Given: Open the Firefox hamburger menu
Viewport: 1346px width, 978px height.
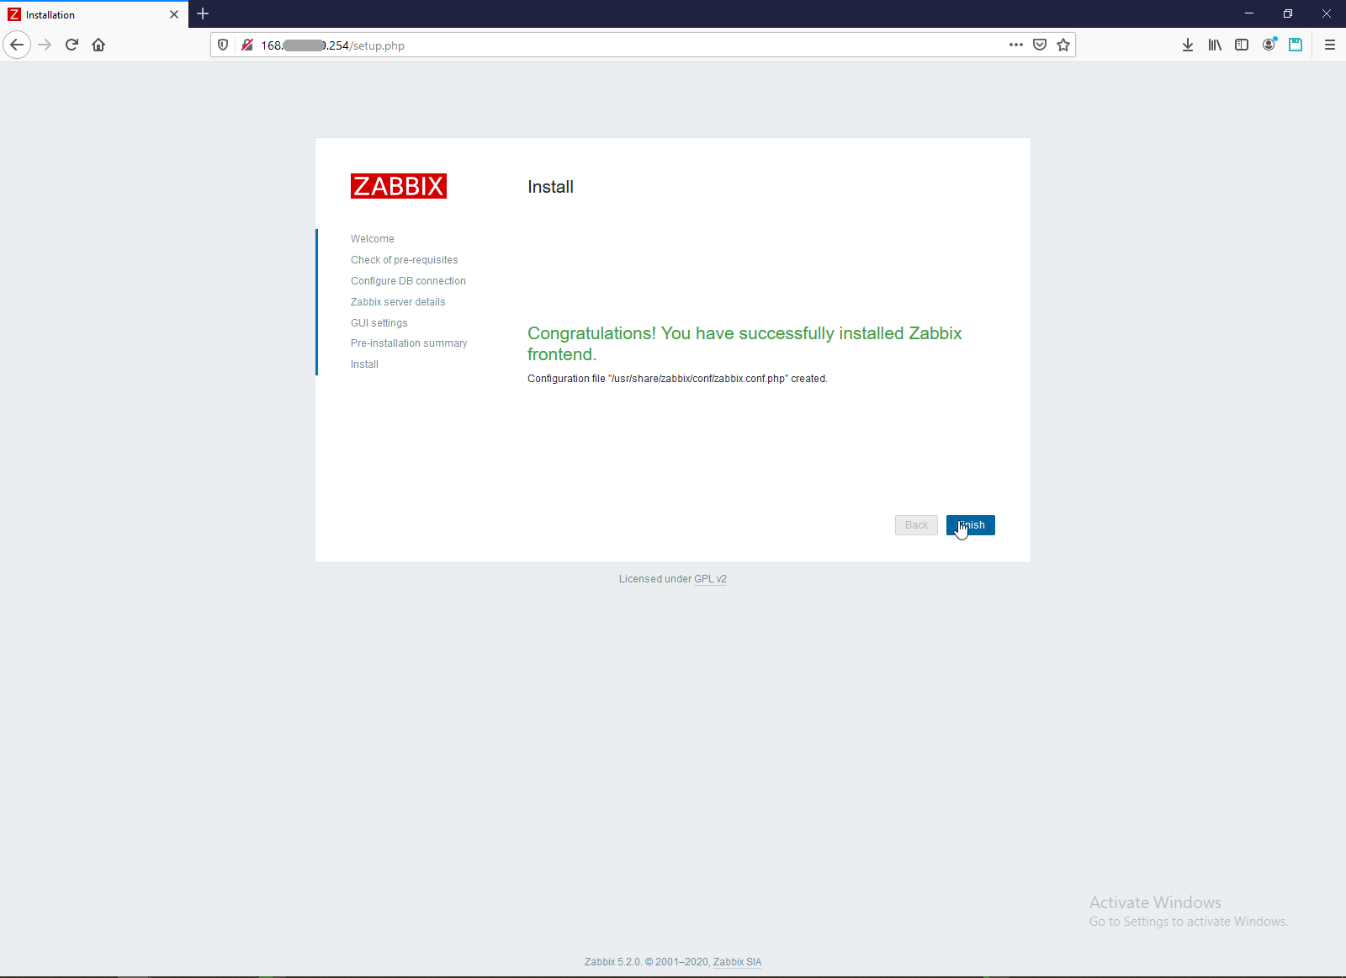Looking at the screenshot, I should point(1330,45).
